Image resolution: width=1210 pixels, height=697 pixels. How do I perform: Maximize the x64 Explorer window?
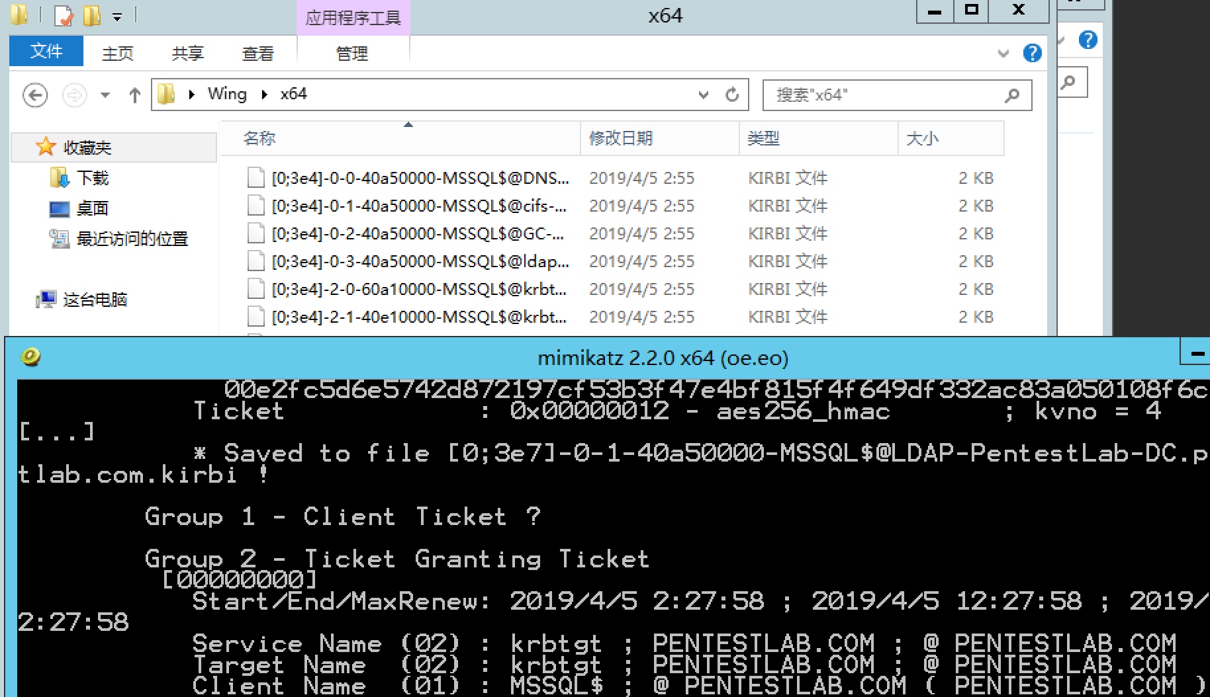click(971, 10)
